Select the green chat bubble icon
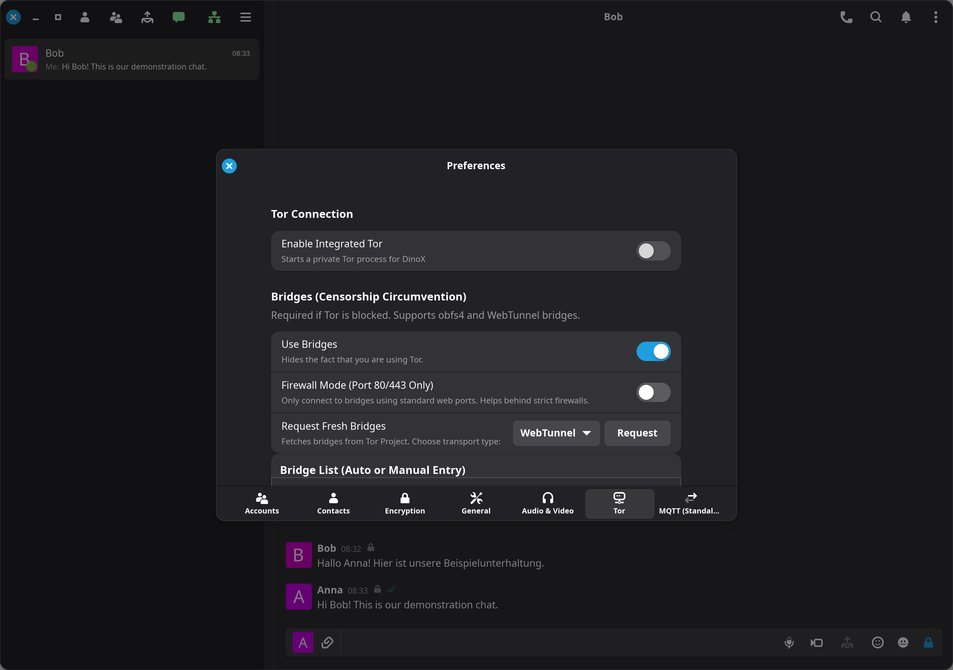Viewport: 953px width, 670px height. pyautogui.click(x=178, y=17)
